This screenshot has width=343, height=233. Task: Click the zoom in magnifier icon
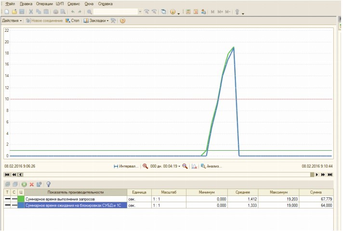point(145,167)
